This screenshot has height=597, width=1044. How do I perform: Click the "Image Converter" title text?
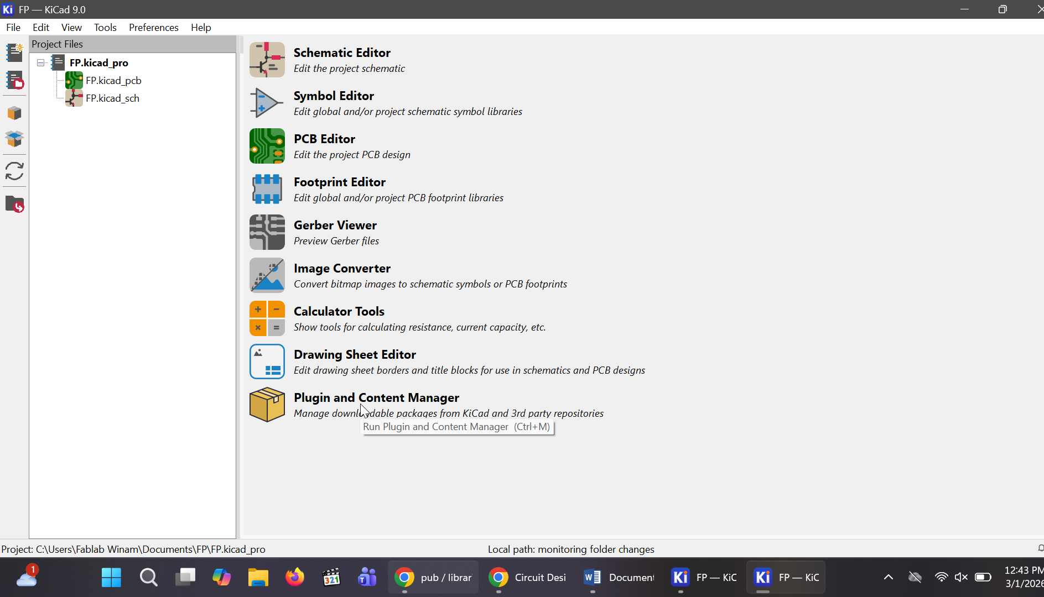342,268
